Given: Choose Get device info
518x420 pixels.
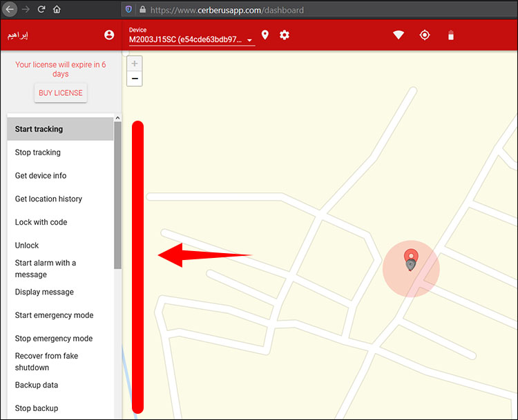Looking at the screenshot, I should [61, 176].
